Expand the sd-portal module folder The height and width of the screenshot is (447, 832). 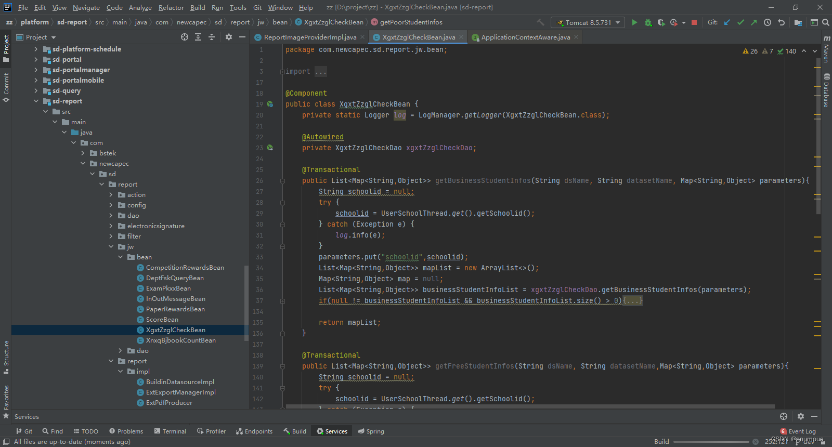click(x=36, y=60)
